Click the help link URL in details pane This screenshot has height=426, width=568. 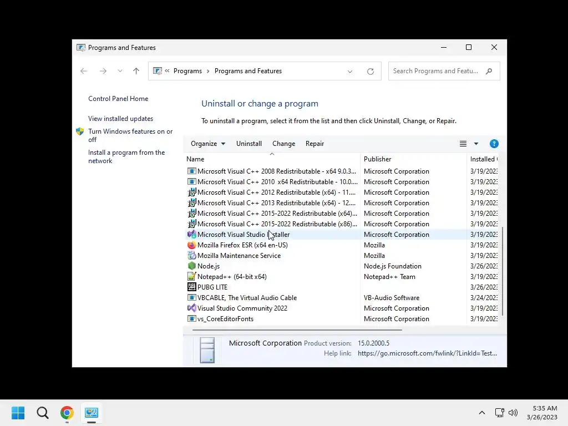point(428,353)
